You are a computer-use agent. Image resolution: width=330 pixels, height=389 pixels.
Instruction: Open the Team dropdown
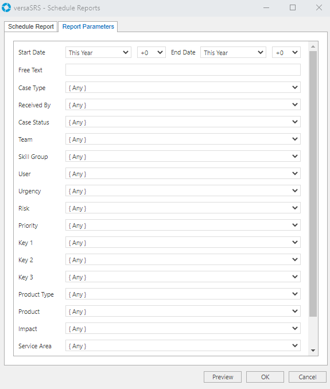(x=183, y=139)
